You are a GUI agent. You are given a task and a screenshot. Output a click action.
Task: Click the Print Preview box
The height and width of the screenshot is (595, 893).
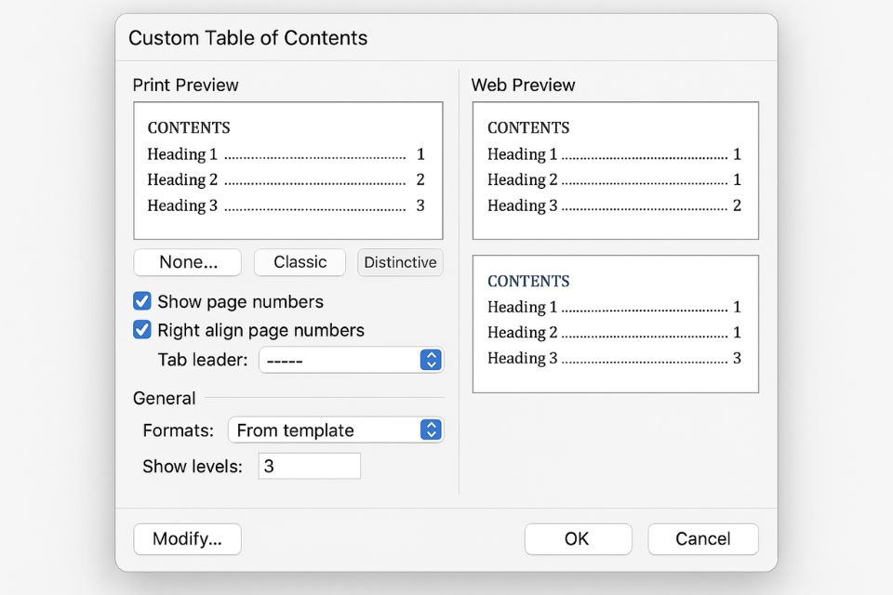coord(288,171)
